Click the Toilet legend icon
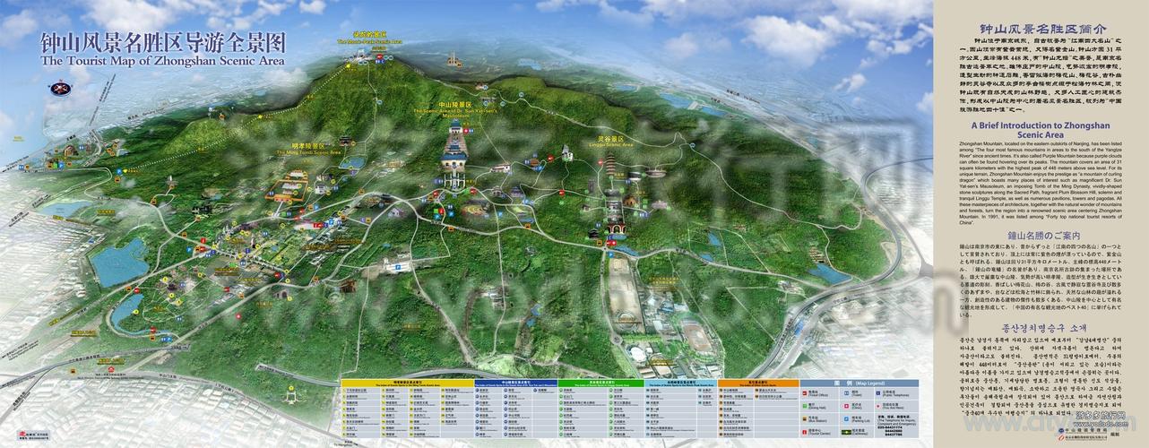The width and height of the screenshot is (1149, 448). 845,393
